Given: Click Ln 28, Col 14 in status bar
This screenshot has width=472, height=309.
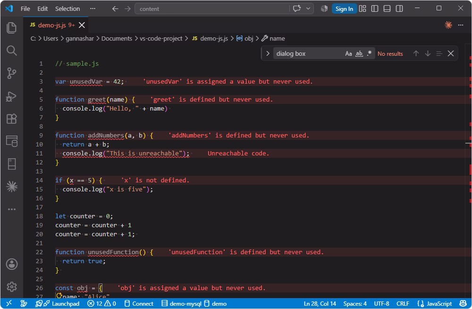Looking at the screenshot, I should [320, 303].
